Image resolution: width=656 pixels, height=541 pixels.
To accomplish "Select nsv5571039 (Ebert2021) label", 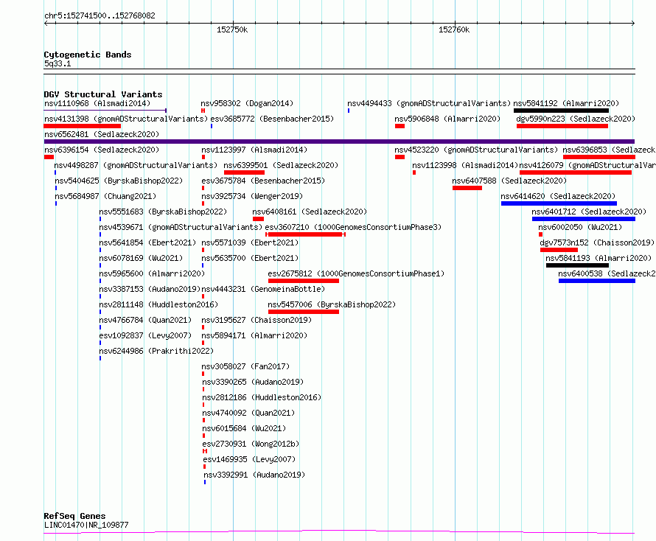I will click(x=250, y=242).
